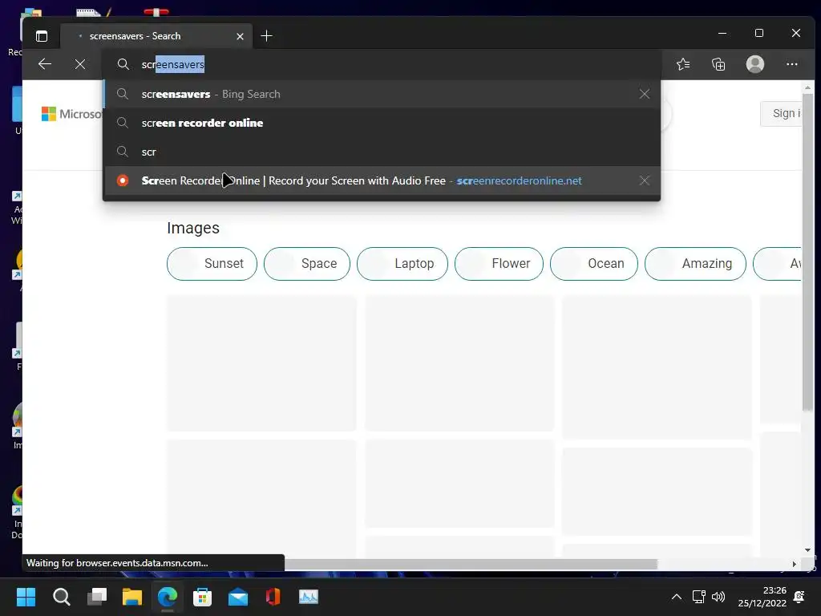Click the Microsoft logo link
Viewport: 821px width, 616px height.
(x=71, y=114)
